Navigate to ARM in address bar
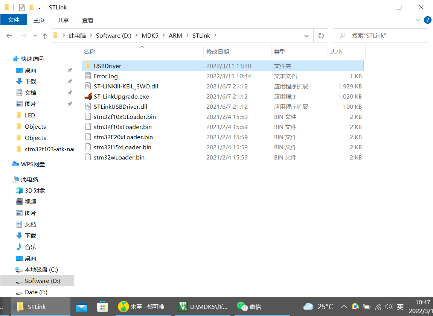This screenshot has width=433, height=316. pos(175,36)
